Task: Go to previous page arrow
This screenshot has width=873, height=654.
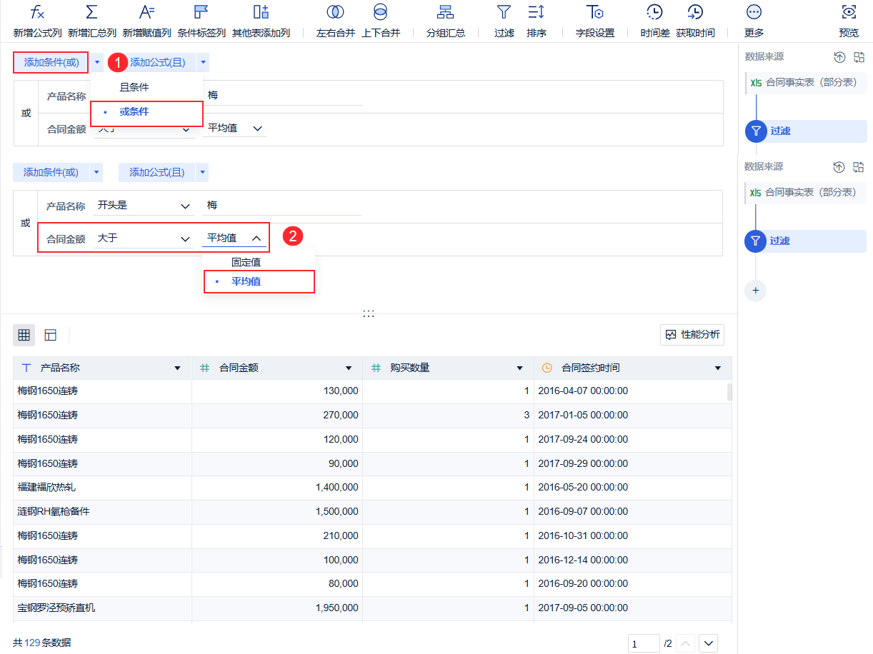Action: click(686, 643)
